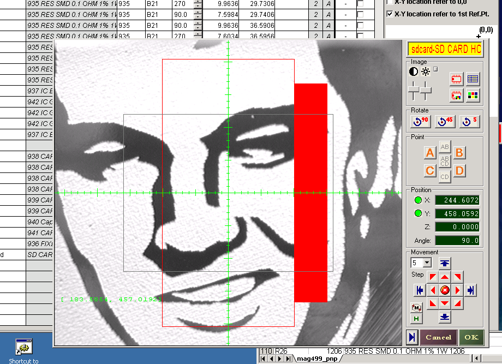
Task: Move down with red arrow
Action: 445,303
